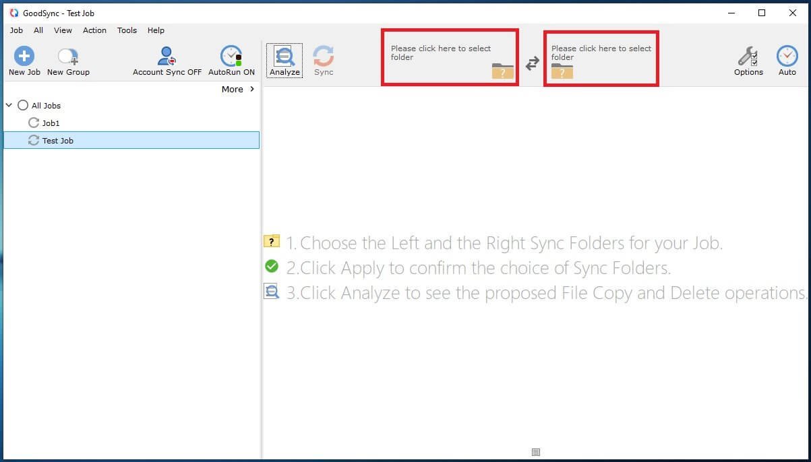Open the Tools menu
The image size is (811, 462).
click(127, 30)
